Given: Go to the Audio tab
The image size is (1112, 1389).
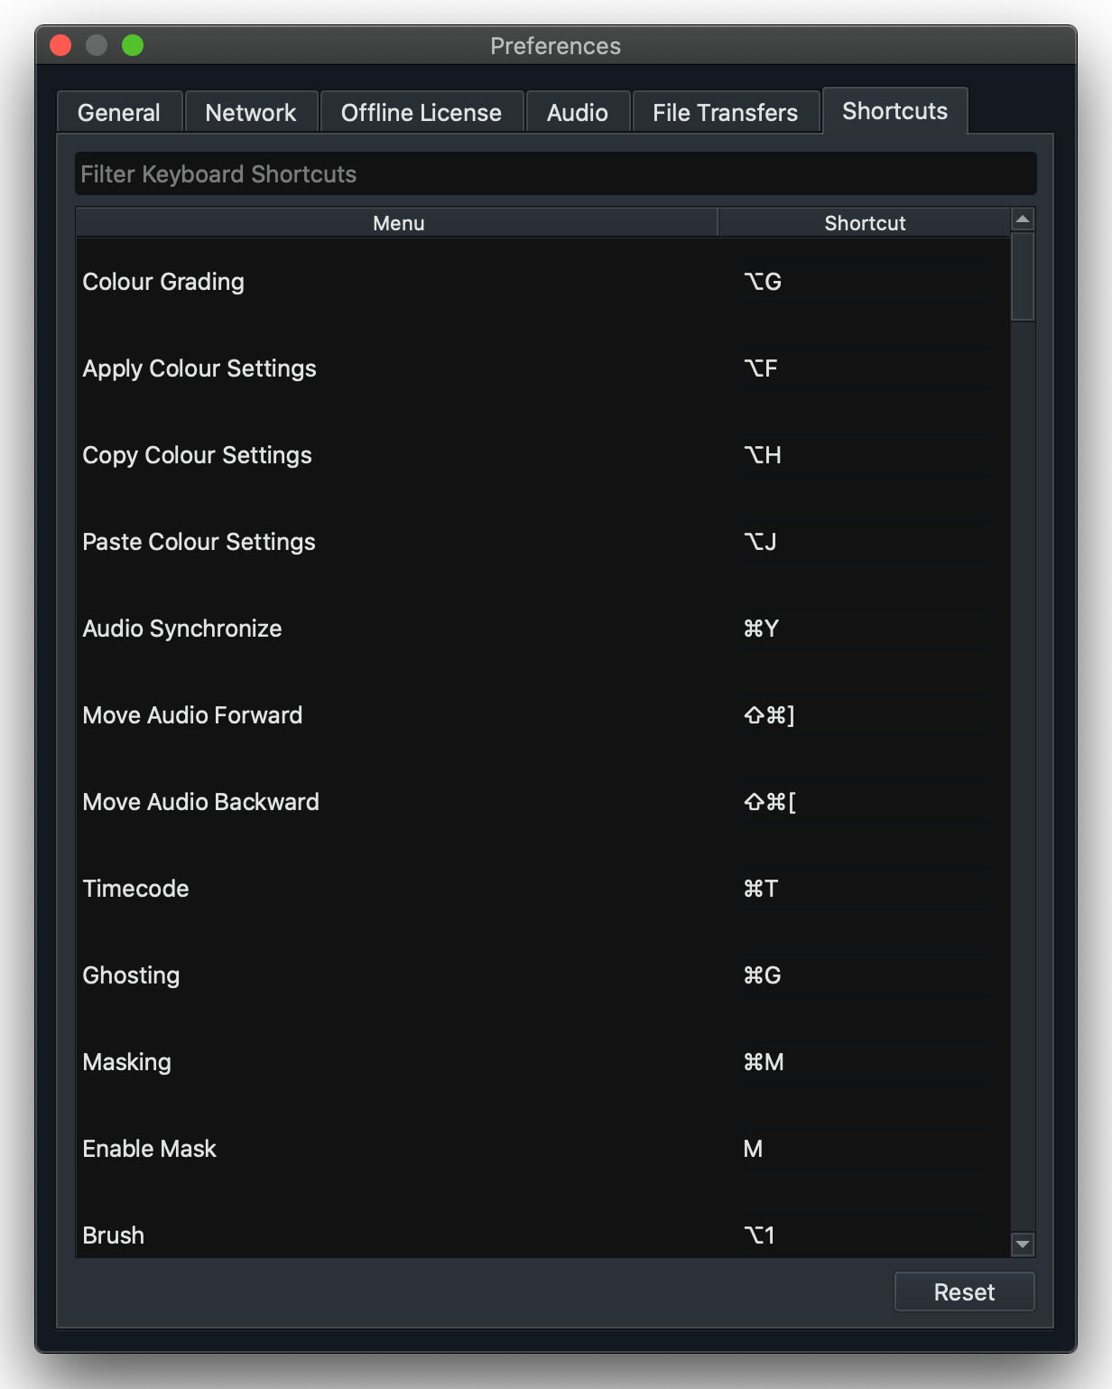Looking at the screenshot, I should pyautogui.click(x=577, y=113).
